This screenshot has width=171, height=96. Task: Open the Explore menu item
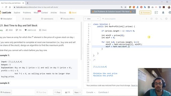tap(17, 13)
